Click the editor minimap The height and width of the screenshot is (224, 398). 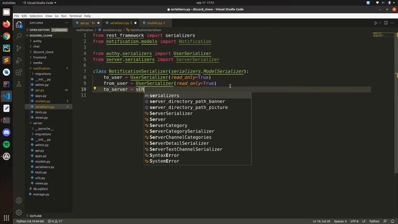pyautogui.click(x=383, y=35)
